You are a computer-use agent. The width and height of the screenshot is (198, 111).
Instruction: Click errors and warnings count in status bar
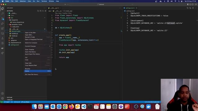17,102
